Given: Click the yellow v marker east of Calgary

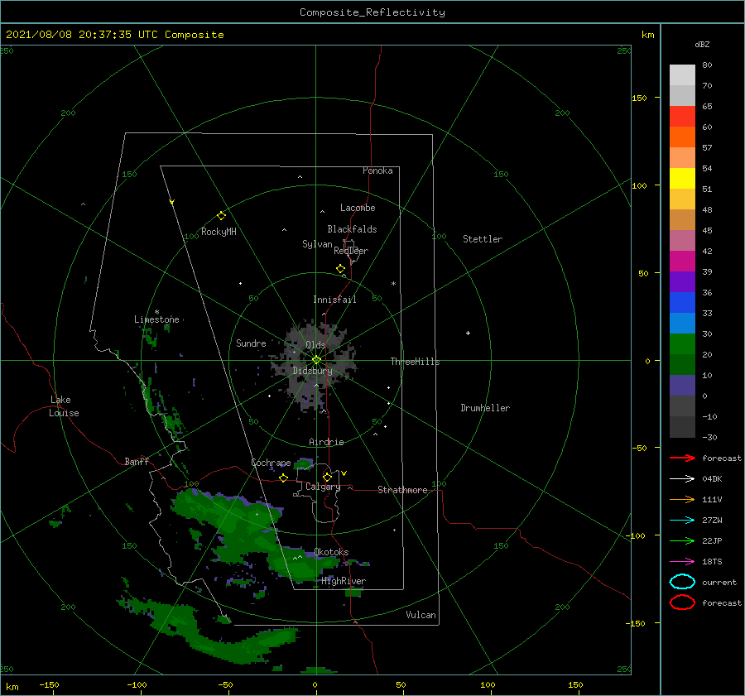Looking at the screenshot, I should (344, 473).
